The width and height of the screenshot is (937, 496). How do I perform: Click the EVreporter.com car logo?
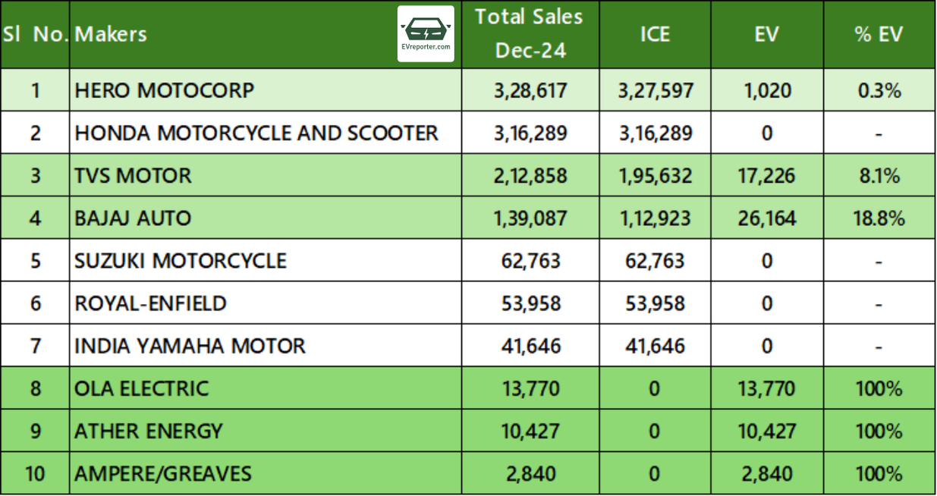point(426,34)
